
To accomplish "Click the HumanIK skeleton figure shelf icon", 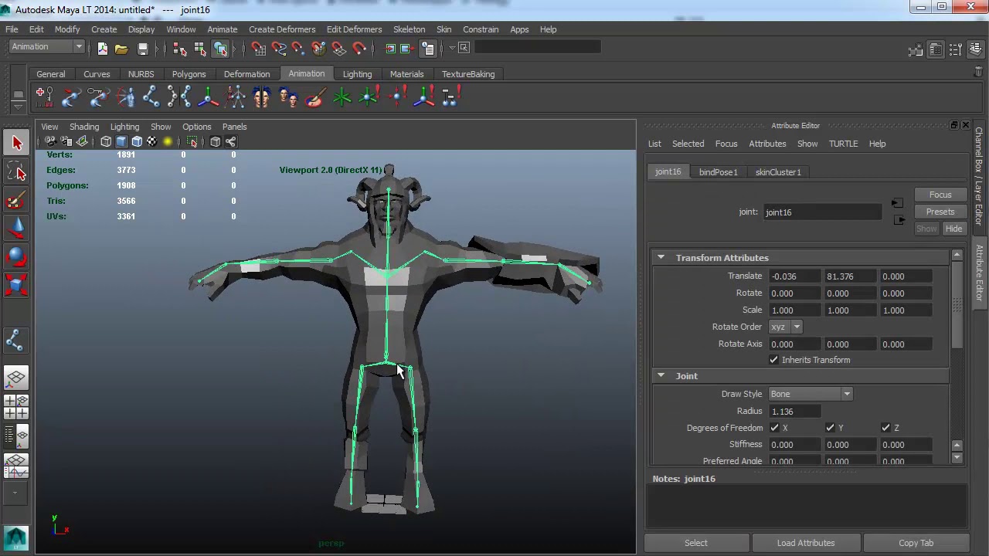I will [x=236, y=97].
